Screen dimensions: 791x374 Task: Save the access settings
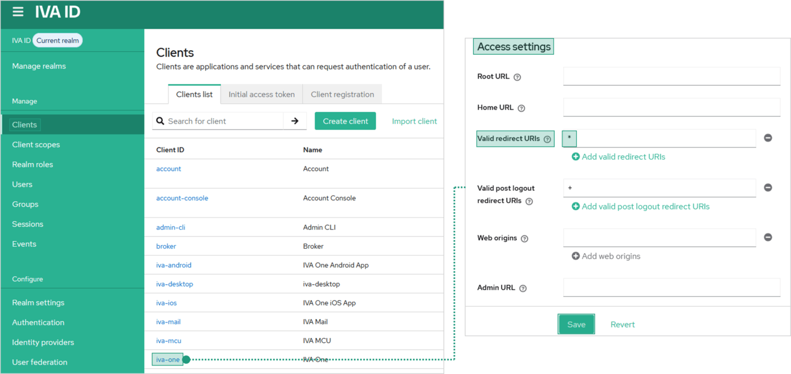pyautogui.click(x=576, y=324)
